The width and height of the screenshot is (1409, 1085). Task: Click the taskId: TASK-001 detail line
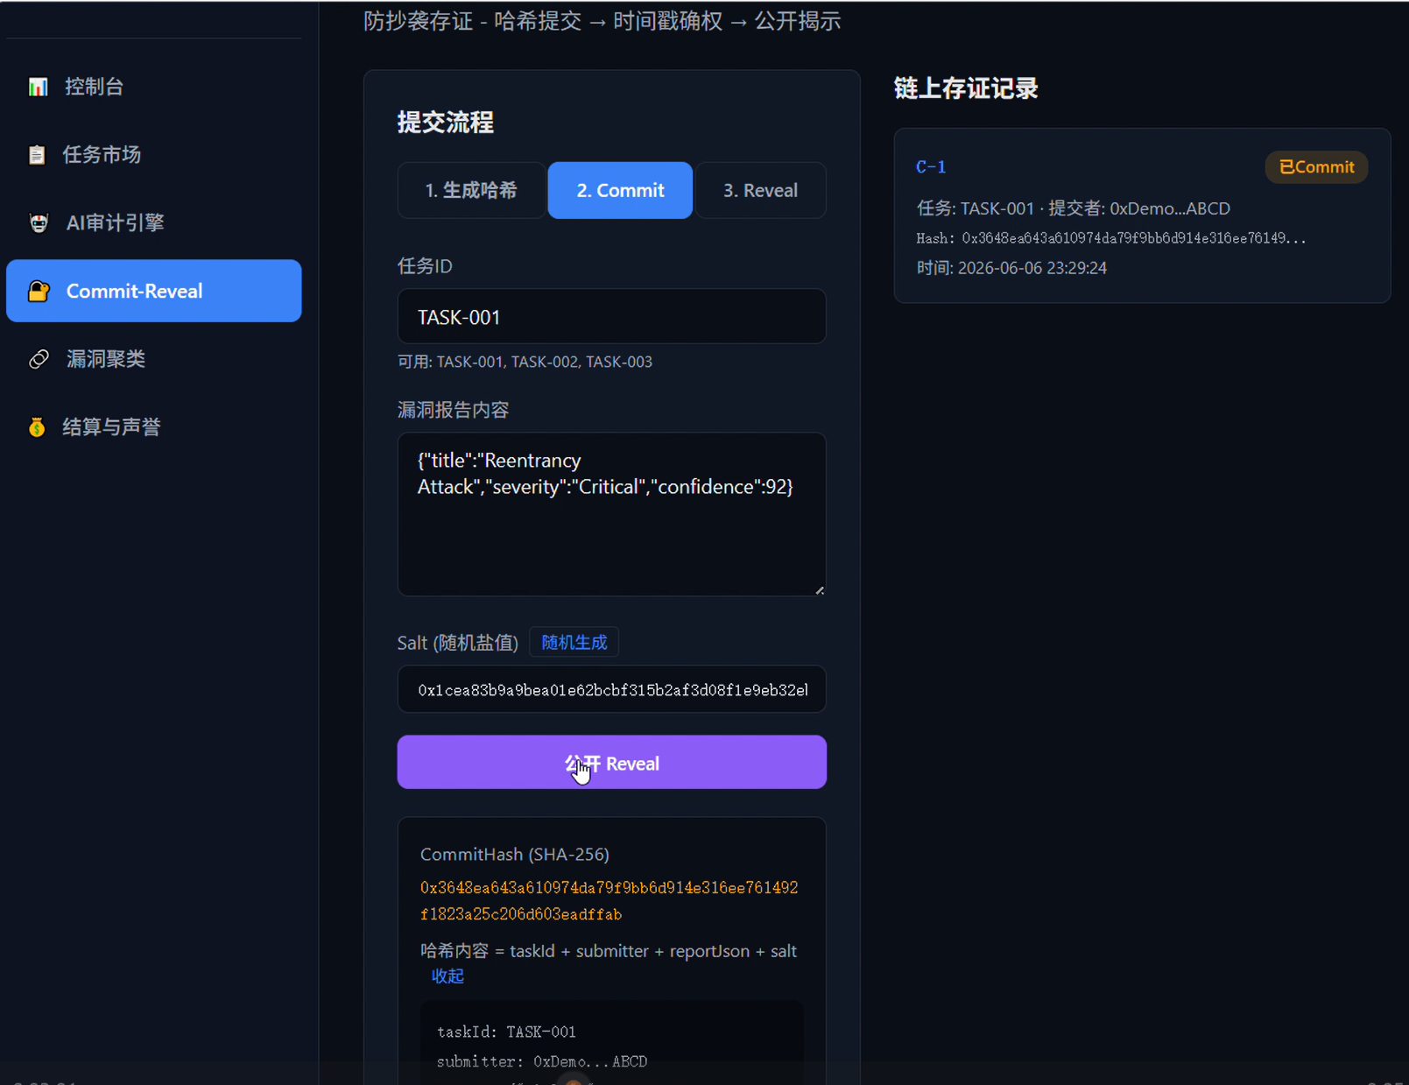506,1032
